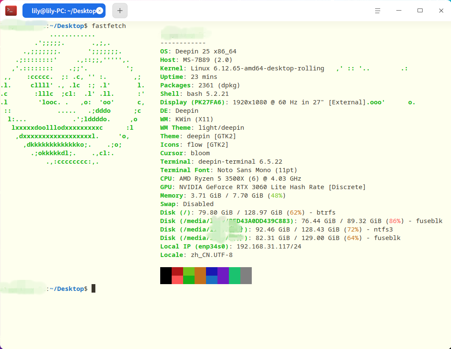
Task: Click the red 86% disk usage value
Action: pyautogui.click(x=395, y=221)
